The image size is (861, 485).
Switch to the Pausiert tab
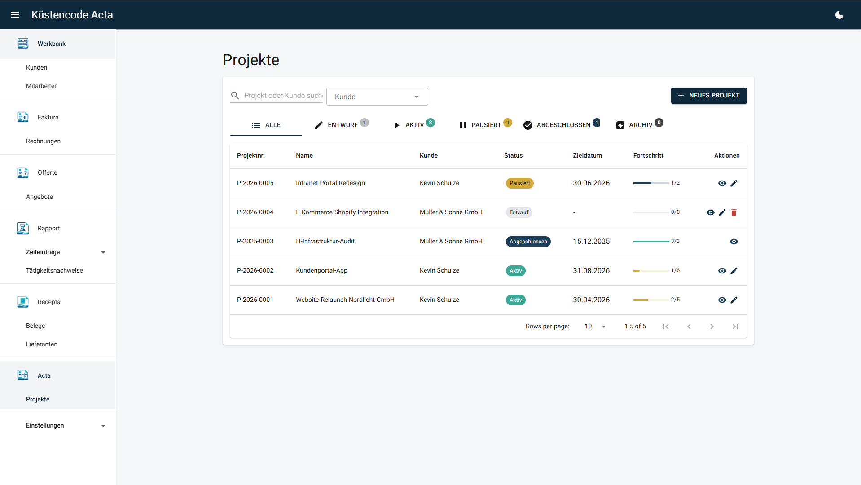pos(485,125)
